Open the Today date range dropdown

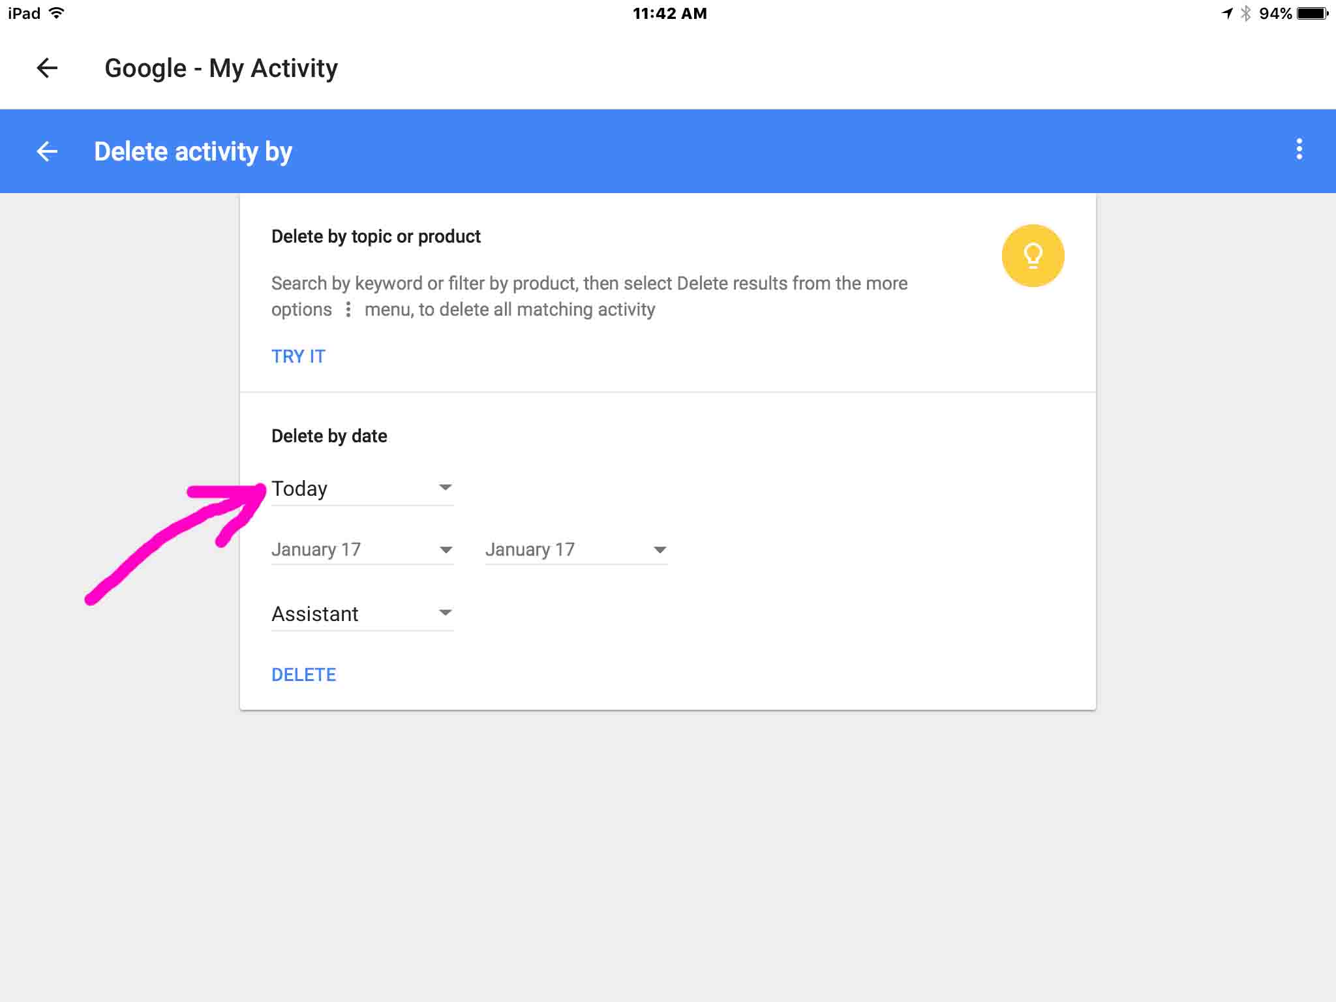[x=362, y=489]
